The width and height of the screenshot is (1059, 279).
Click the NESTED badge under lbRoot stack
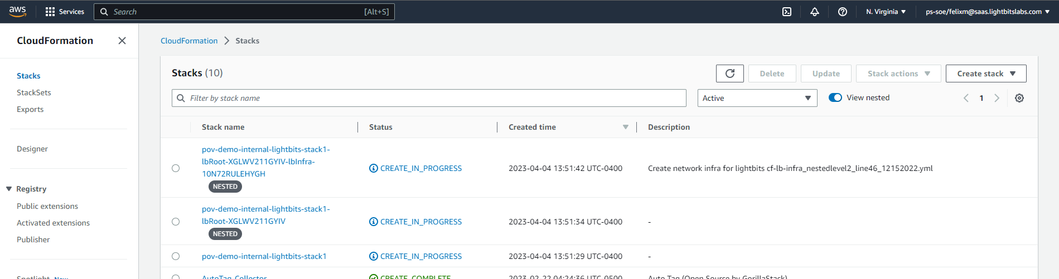tap(225, 234)
